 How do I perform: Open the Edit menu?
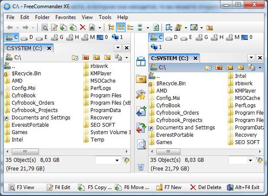[25, 17]
